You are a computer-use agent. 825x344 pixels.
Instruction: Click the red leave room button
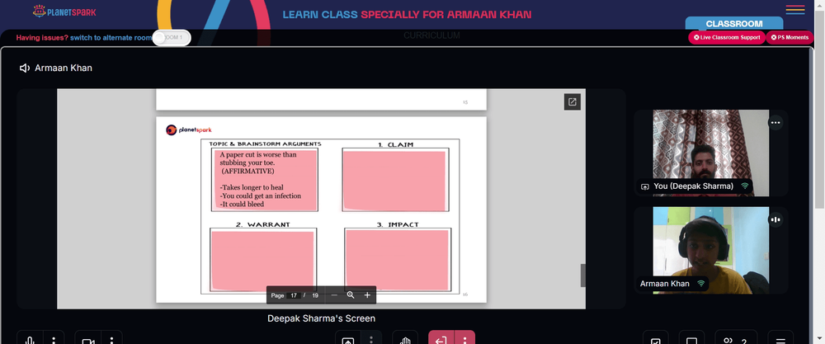click(441, 339)
